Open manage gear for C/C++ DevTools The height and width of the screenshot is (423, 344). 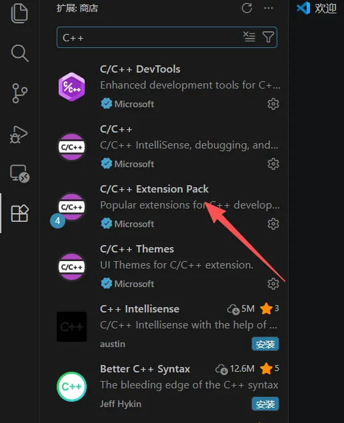pyautogui.click(x=273, y=104)
